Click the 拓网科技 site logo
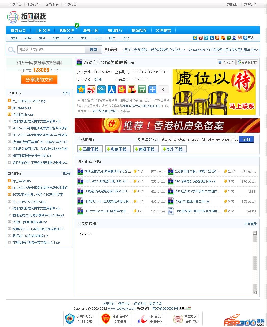Screen dimensions: 267x327 coord(26,17)
